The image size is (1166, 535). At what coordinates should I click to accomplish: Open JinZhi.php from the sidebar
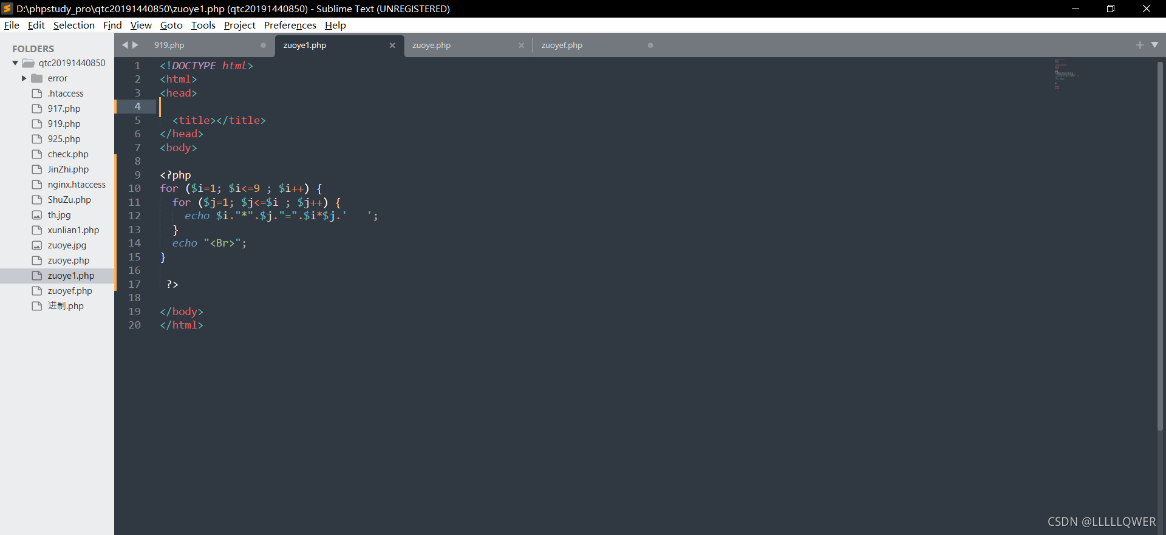(x=68, y=169)
